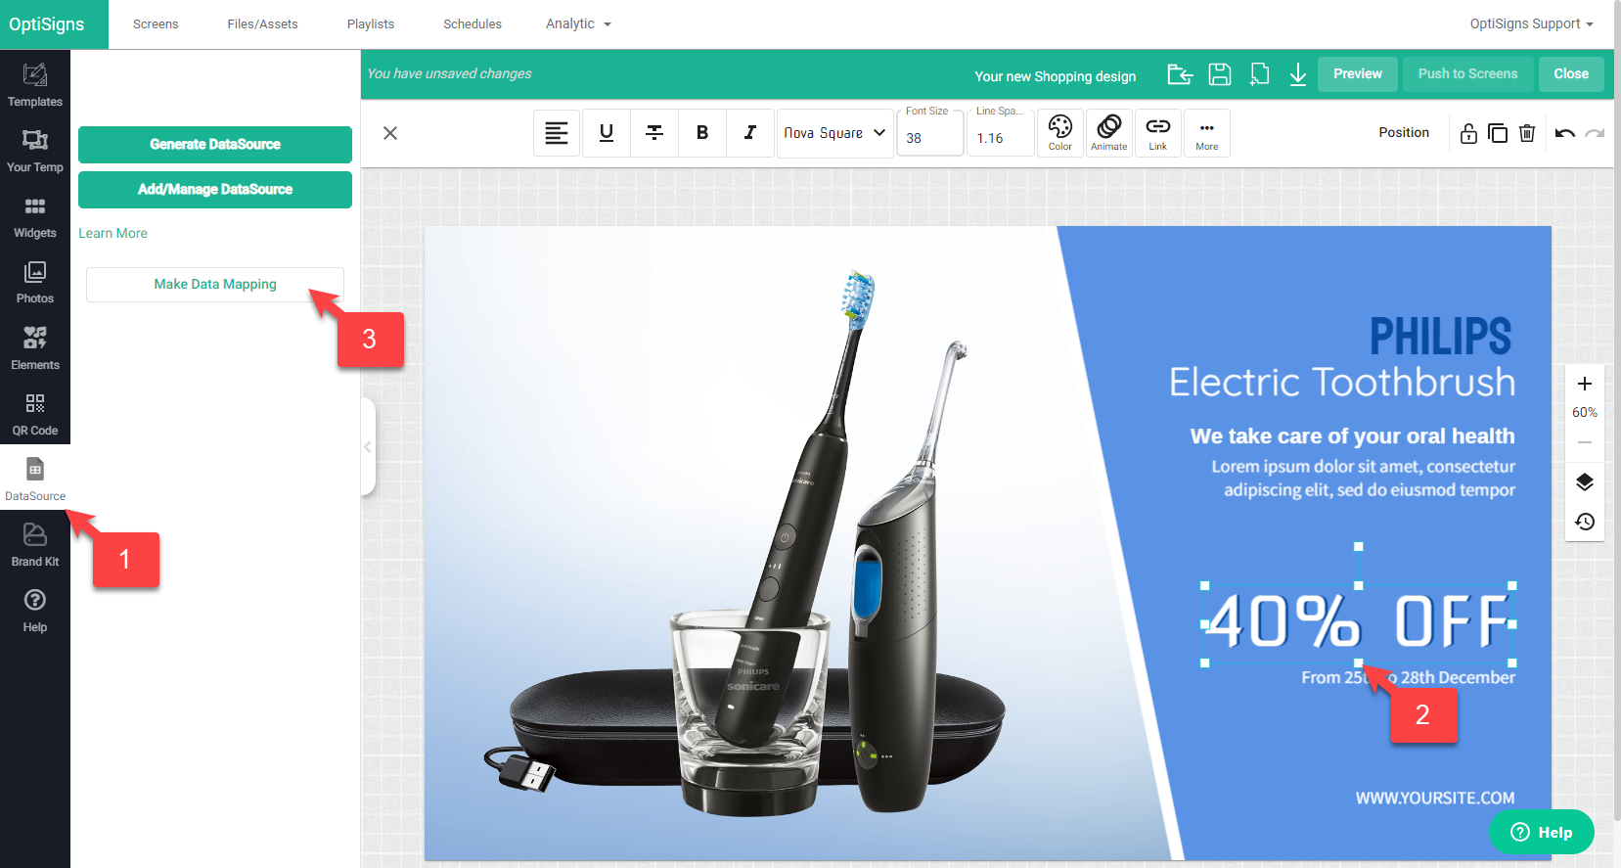Toggle the lock on the selected element
Viewport: 1621px width, 868px height.
click(1467, 133)
